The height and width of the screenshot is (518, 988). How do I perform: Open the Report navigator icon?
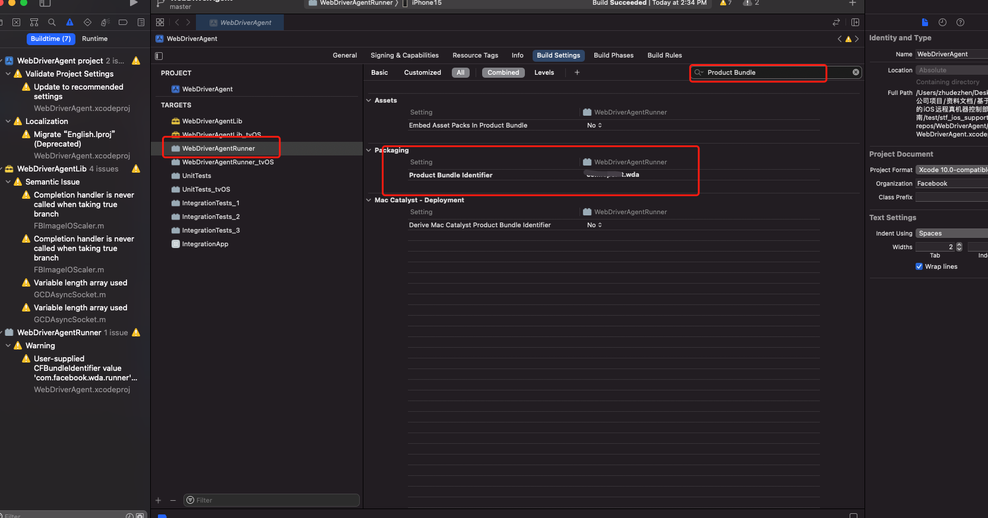tap(141, 23)
